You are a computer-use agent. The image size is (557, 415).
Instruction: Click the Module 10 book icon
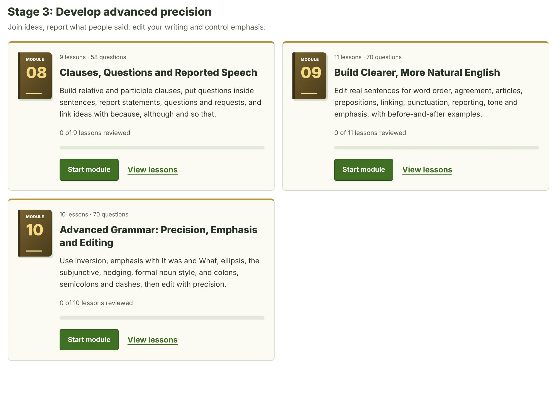pyautogui.click(x=35, y=233)
